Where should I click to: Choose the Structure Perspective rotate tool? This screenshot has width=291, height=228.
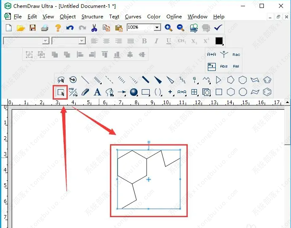pos(73,80)
